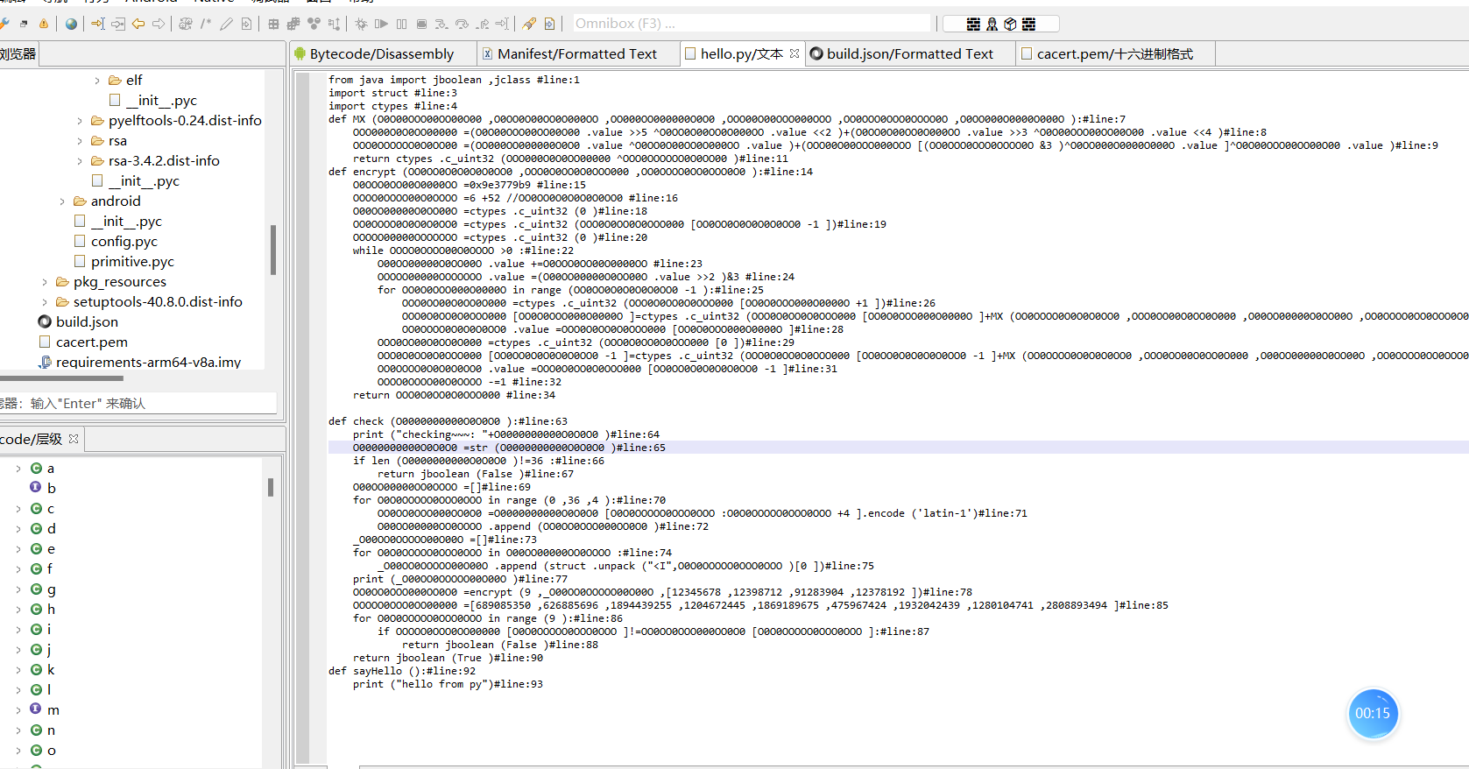Click the rename item toolbar icon
Image resolution: width=1469 pixels, height=769 pixels.
pyautogui.click(x=186, y=24)
